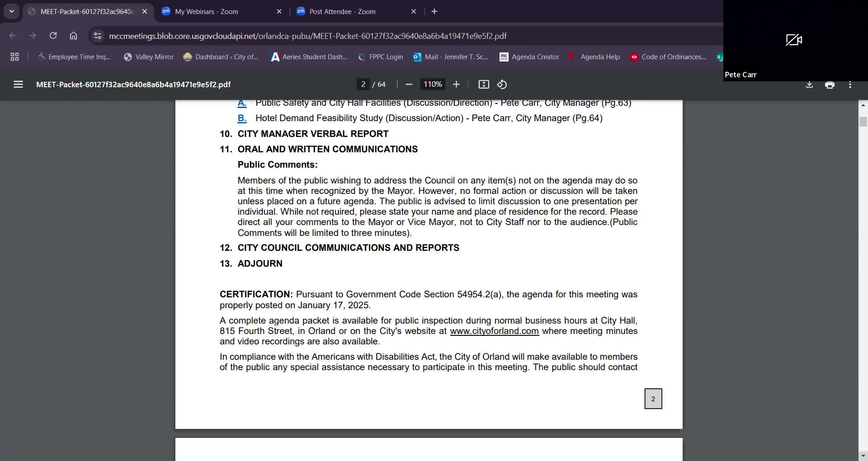Toggle the PDF sidebar menu
868x461 pixels.
(18, 85)
